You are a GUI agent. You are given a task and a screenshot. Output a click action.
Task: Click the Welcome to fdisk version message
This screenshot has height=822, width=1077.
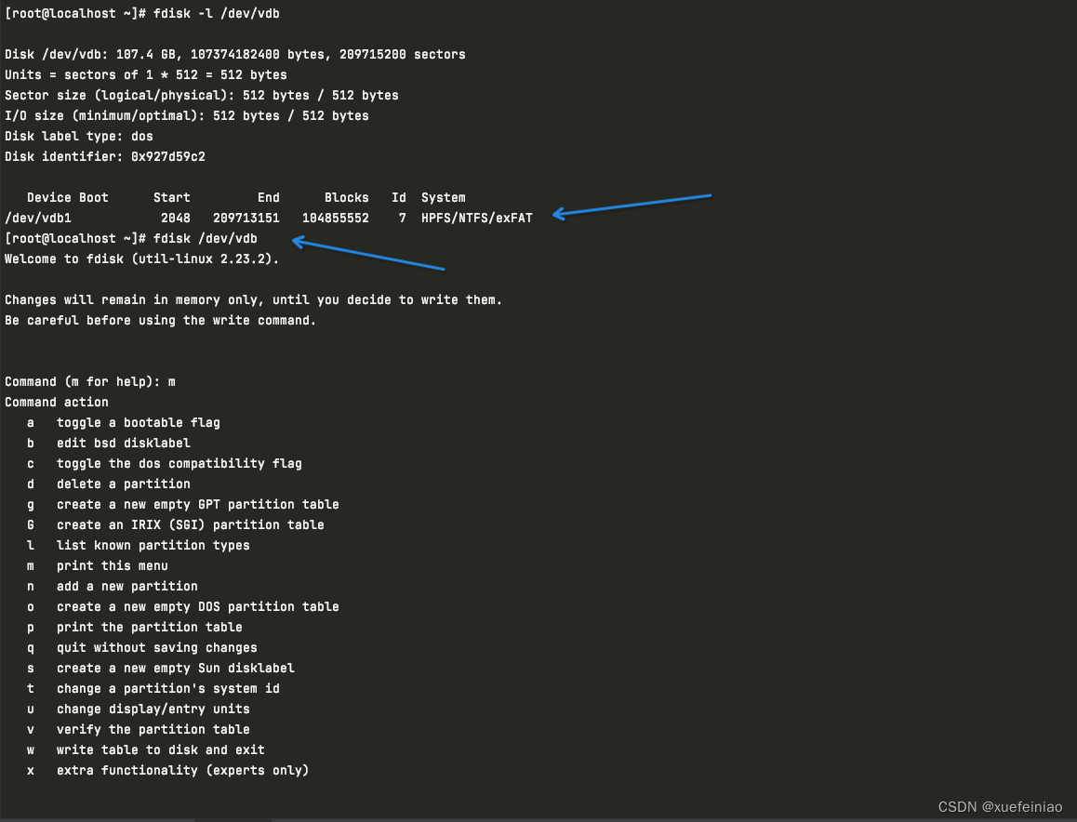tap(138, 259)
